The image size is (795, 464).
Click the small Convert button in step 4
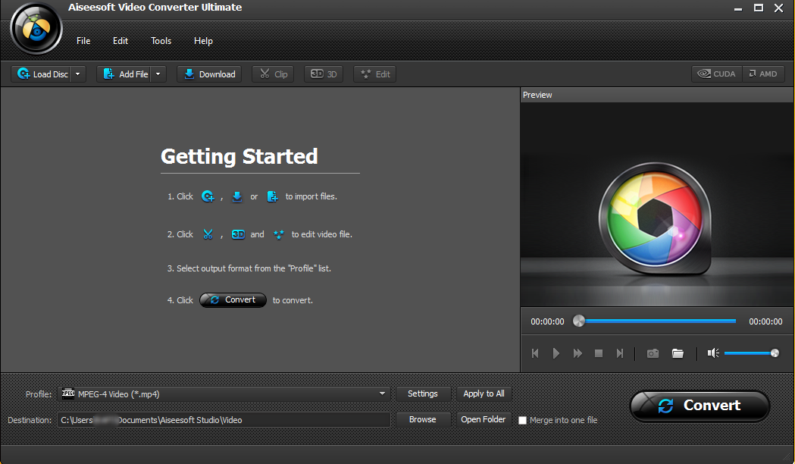coord(233,300)
